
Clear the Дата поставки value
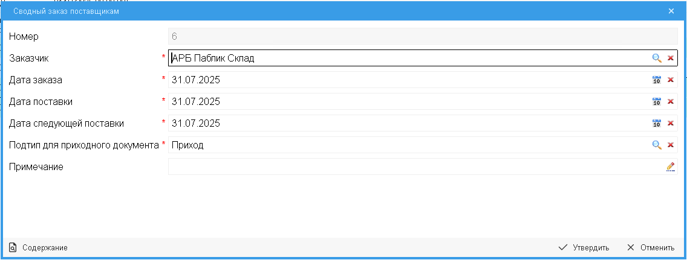(670, 101)
